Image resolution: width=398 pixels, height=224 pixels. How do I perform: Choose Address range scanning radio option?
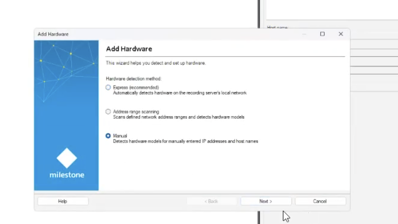[108, 112]
